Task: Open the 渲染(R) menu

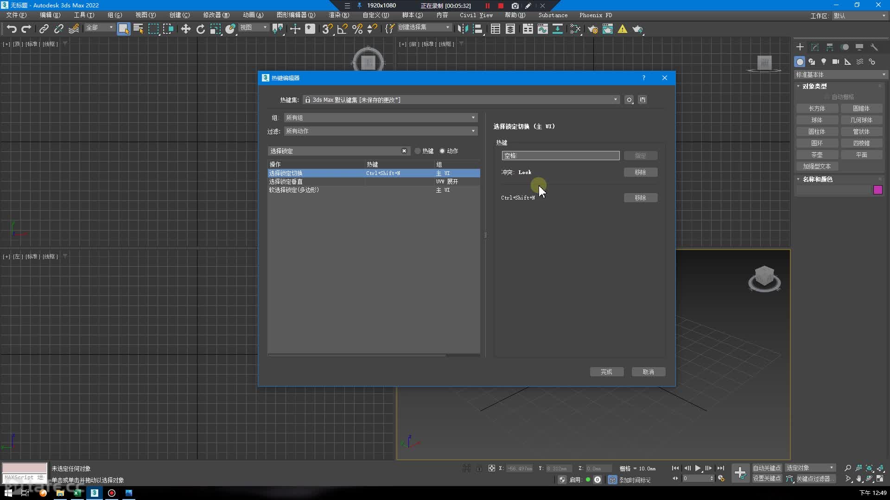Action: [339, 15]
